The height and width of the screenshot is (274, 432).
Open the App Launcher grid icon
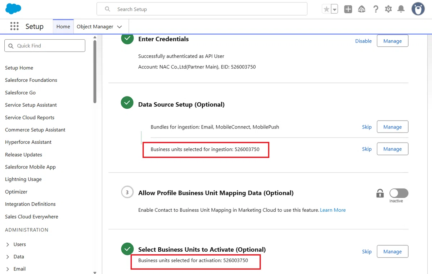[x=14, y=26]
